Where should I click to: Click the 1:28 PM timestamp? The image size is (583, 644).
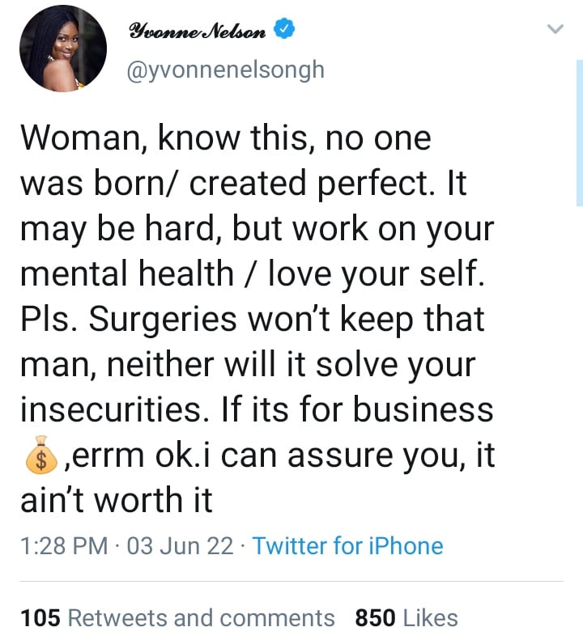pyautogui.click(x=63, y=546)
